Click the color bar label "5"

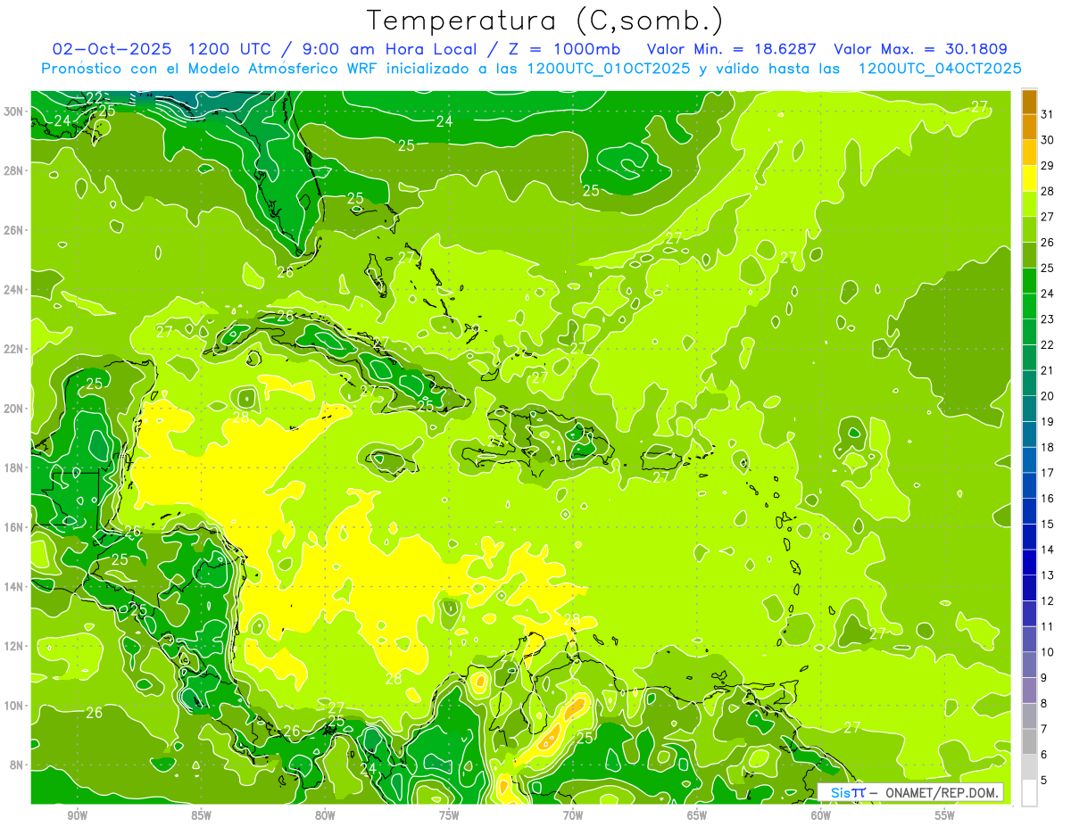(1044, 781)
